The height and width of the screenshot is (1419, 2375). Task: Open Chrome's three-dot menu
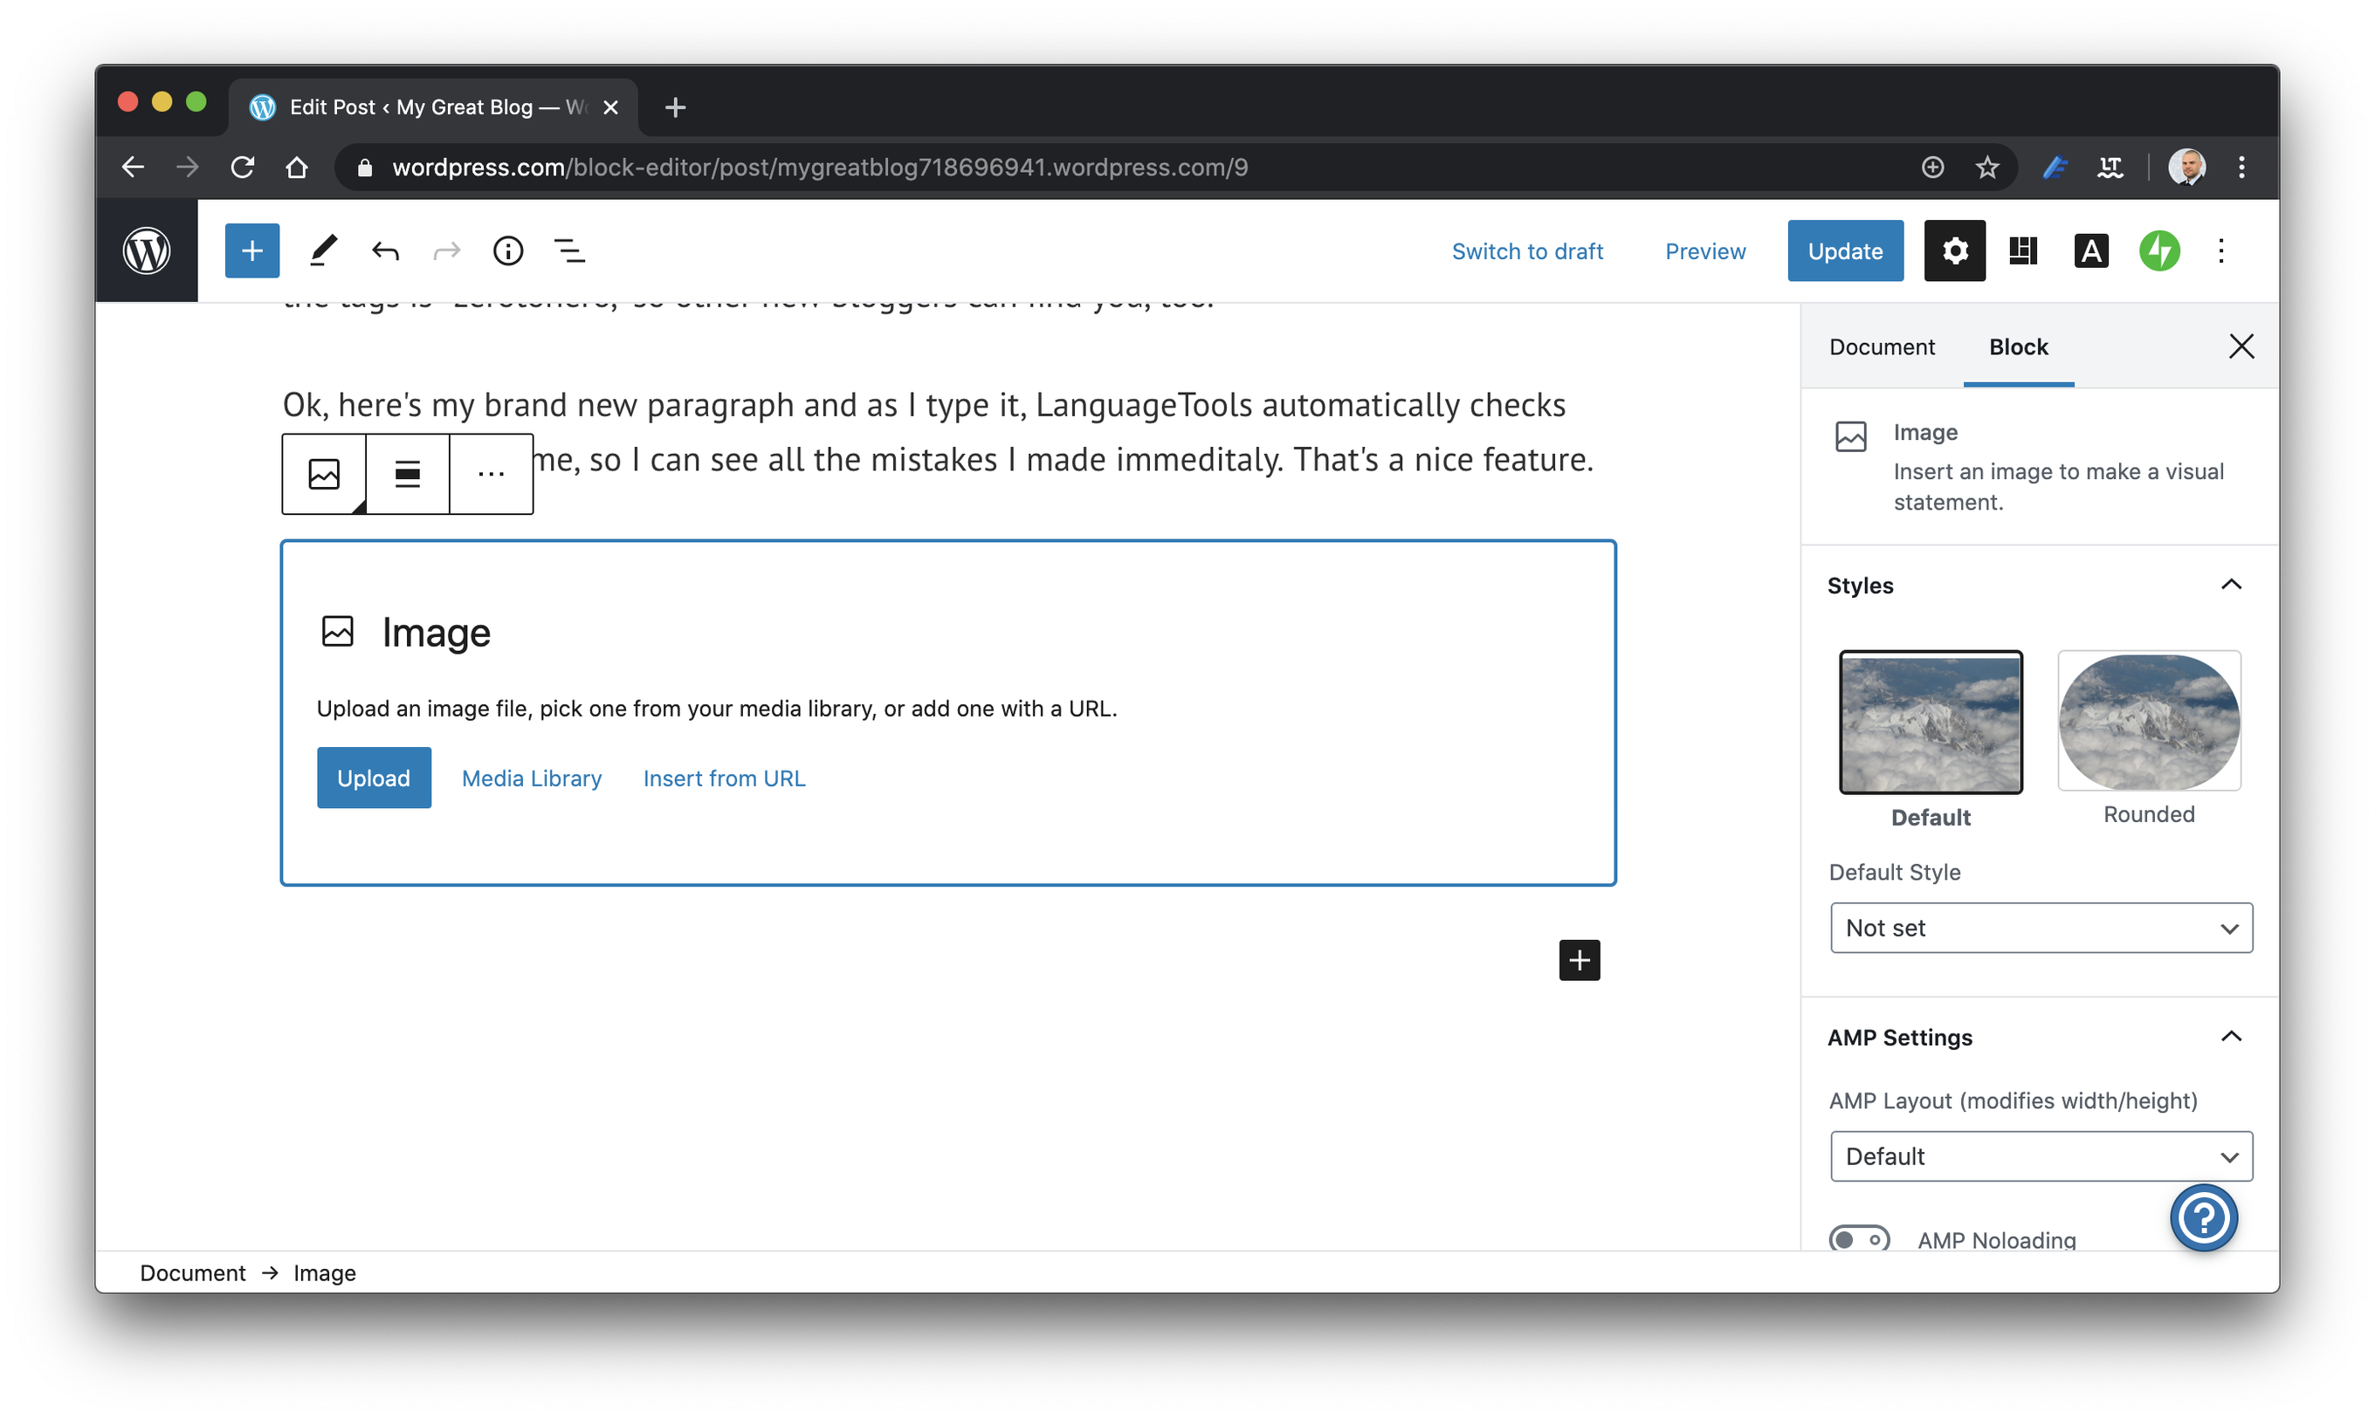point(2241,168)
